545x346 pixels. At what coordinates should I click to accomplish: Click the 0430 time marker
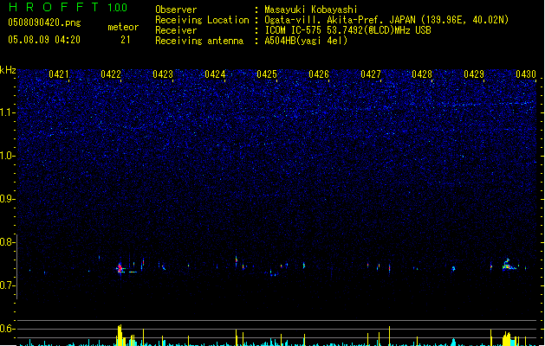(x=526, y=74)
